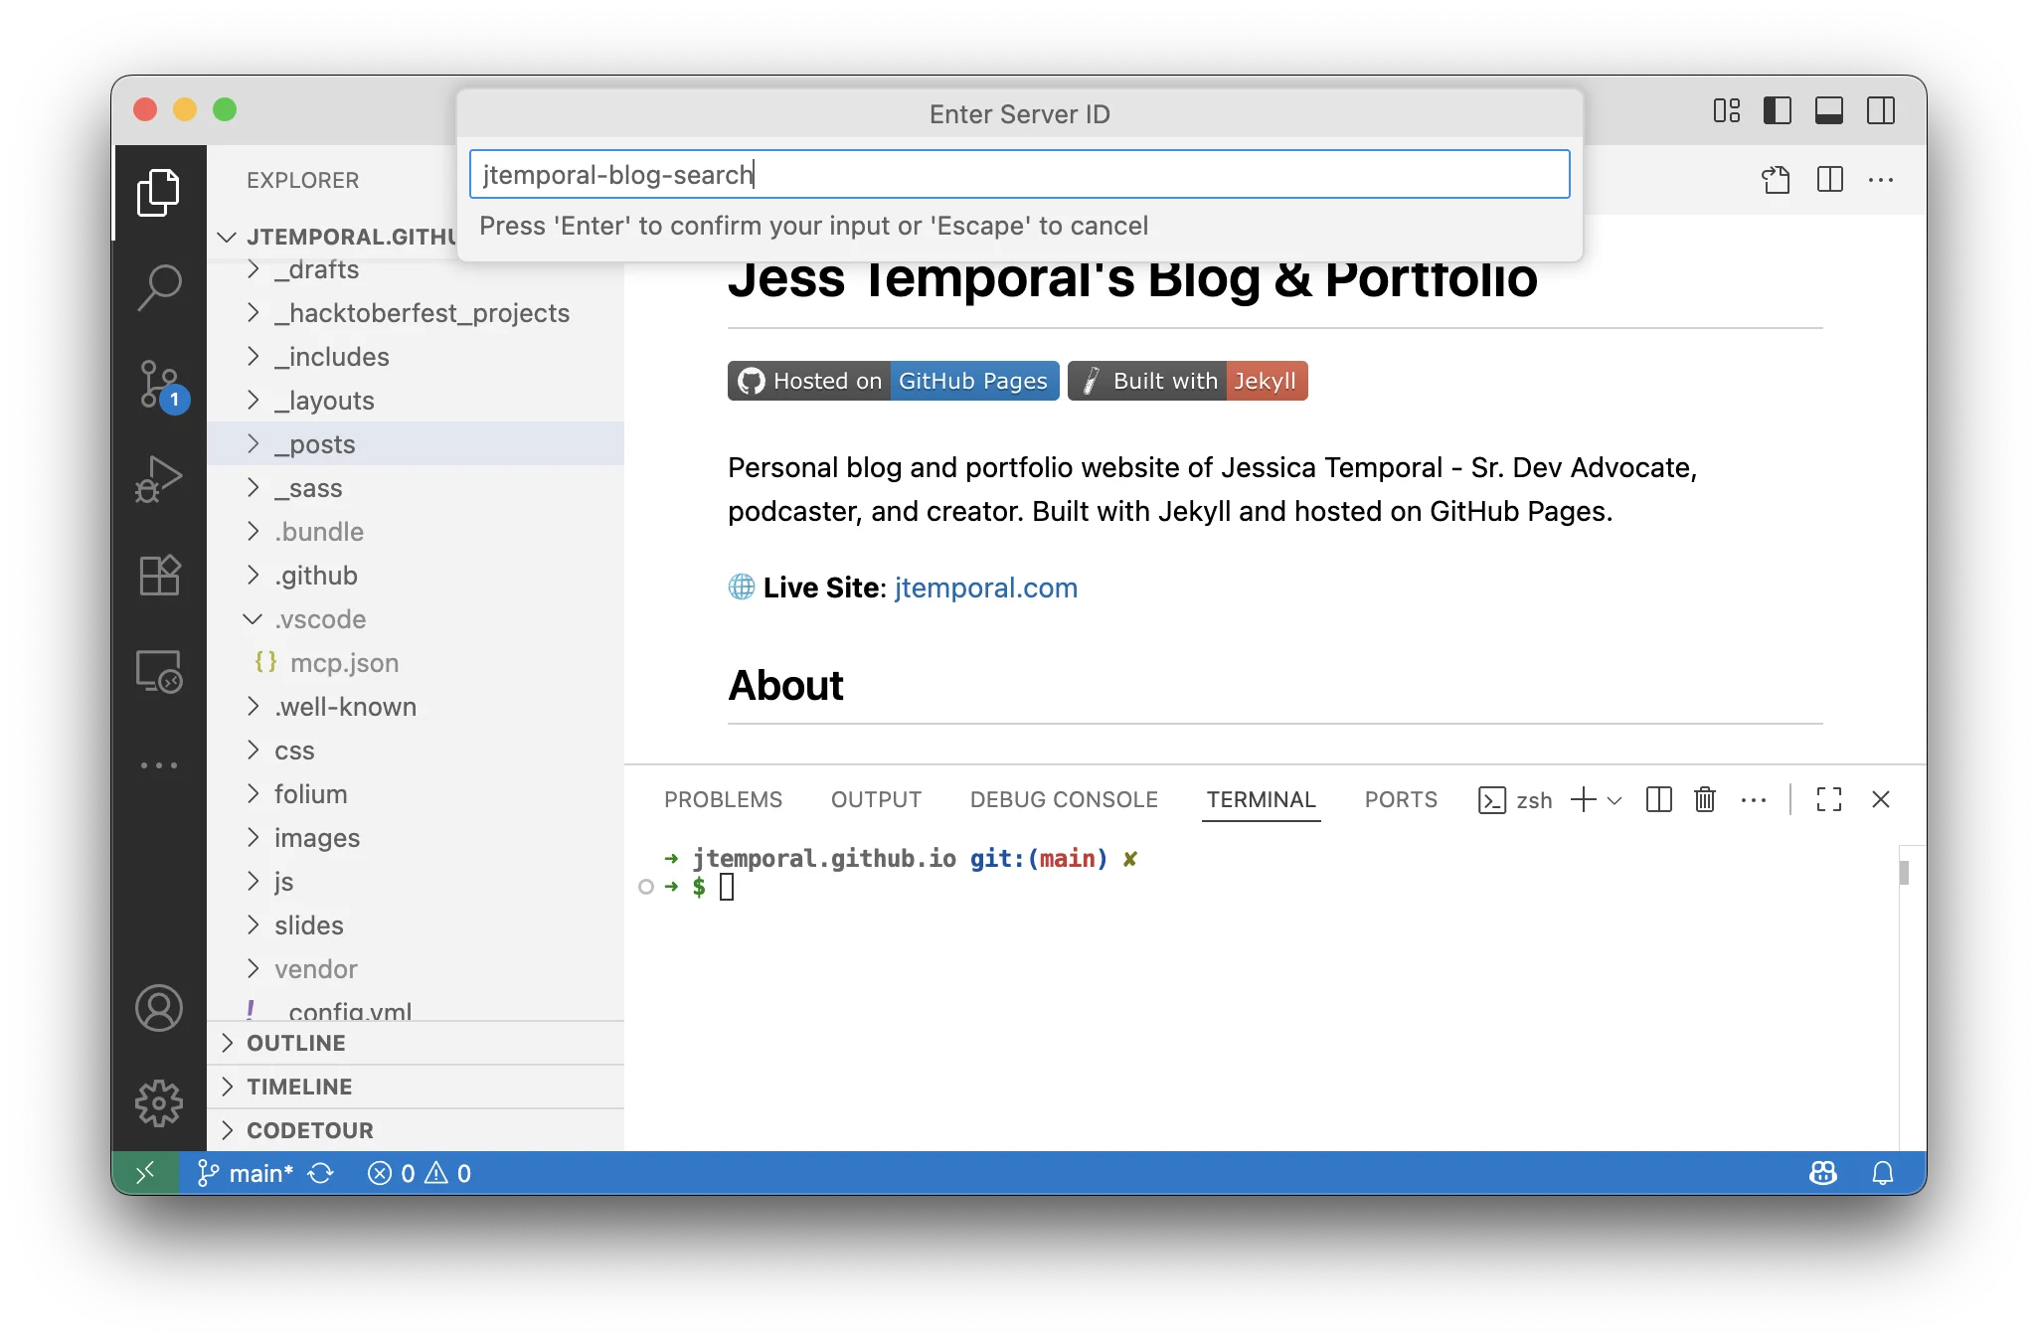The image size is (2038, 1342).
Task: Open the jtemporal.com link
Action: tap(985, 587)
